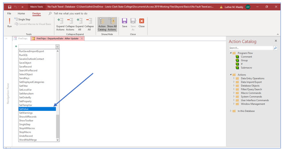Pick SaveRecord in the action list

(37, 67)
